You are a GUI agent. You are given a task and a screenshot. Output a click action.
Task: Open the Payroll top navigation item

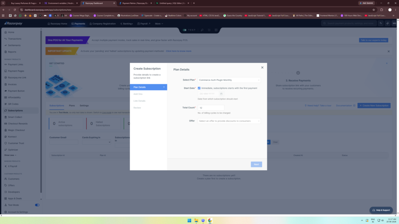tap(144, 24)
